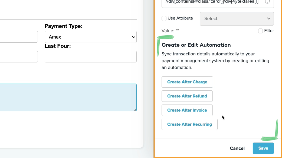Click into the highlighted blue textarea
282x158 pixels.
68,97
